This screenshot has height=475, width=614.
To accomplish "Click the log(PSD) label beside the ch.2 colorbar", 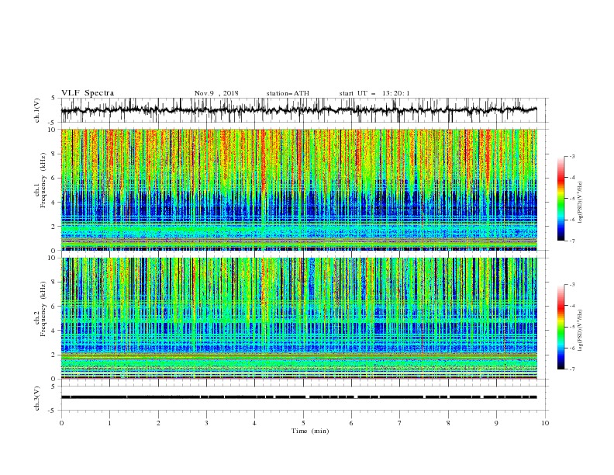I will (x=581, y=331).
